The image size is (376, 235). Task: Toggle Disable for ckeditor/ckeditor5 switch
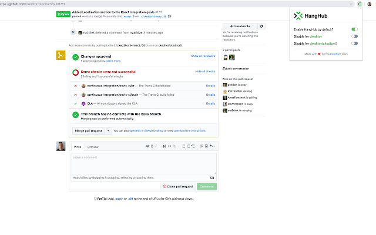tap(355, 43)
